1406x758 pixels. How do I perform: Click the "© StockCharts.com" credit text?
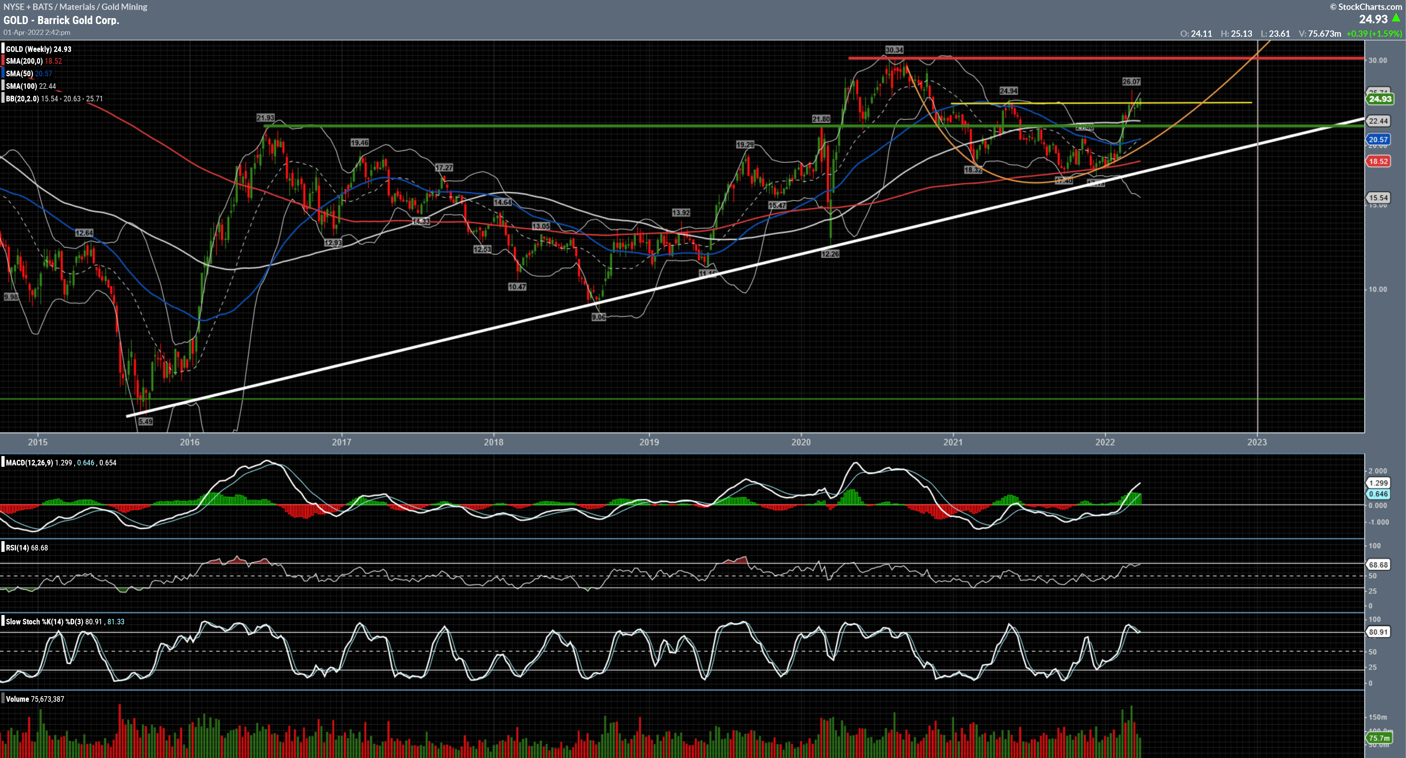[x=1366, y=7]
